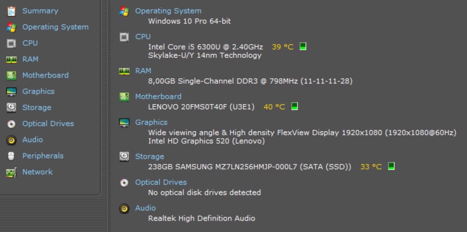Click the green SSD temperature indicator

391,166
